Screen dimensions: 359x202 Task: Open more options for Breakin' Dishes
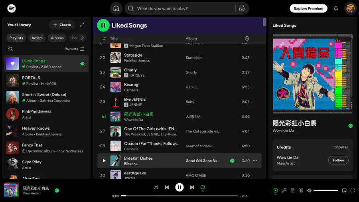255,161
